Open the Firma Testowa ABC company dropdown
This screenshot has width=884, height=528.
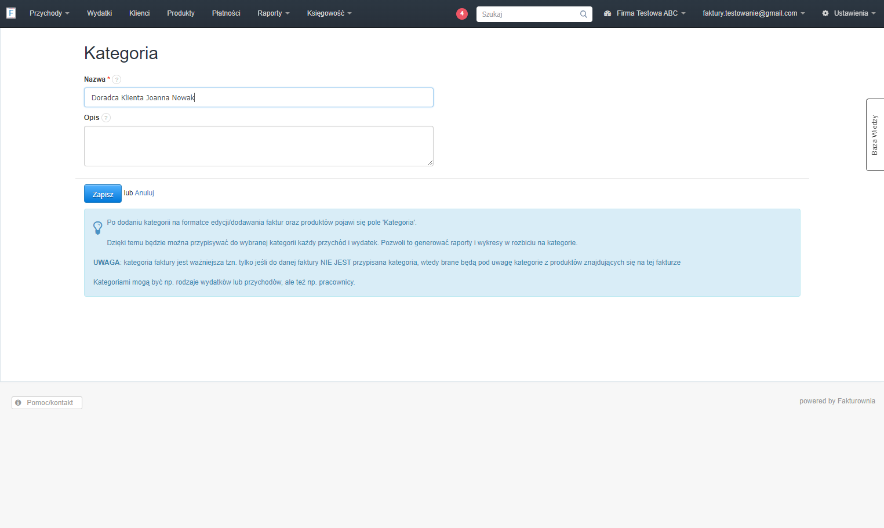(651, 13)
